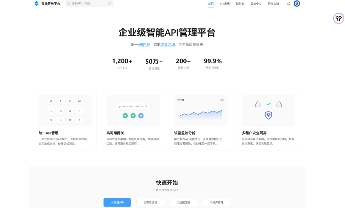This screenshot has height=208, width=345.
Task: Click the left padlock icon
Action: pos(258,104)
